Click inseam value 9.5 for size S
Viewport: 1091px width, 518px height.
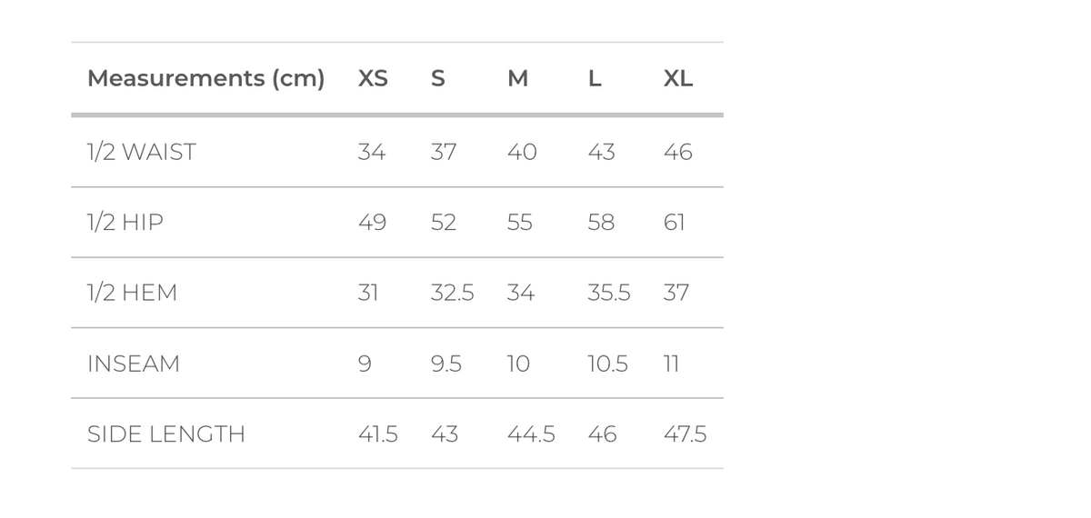click(x=446, y=364)
